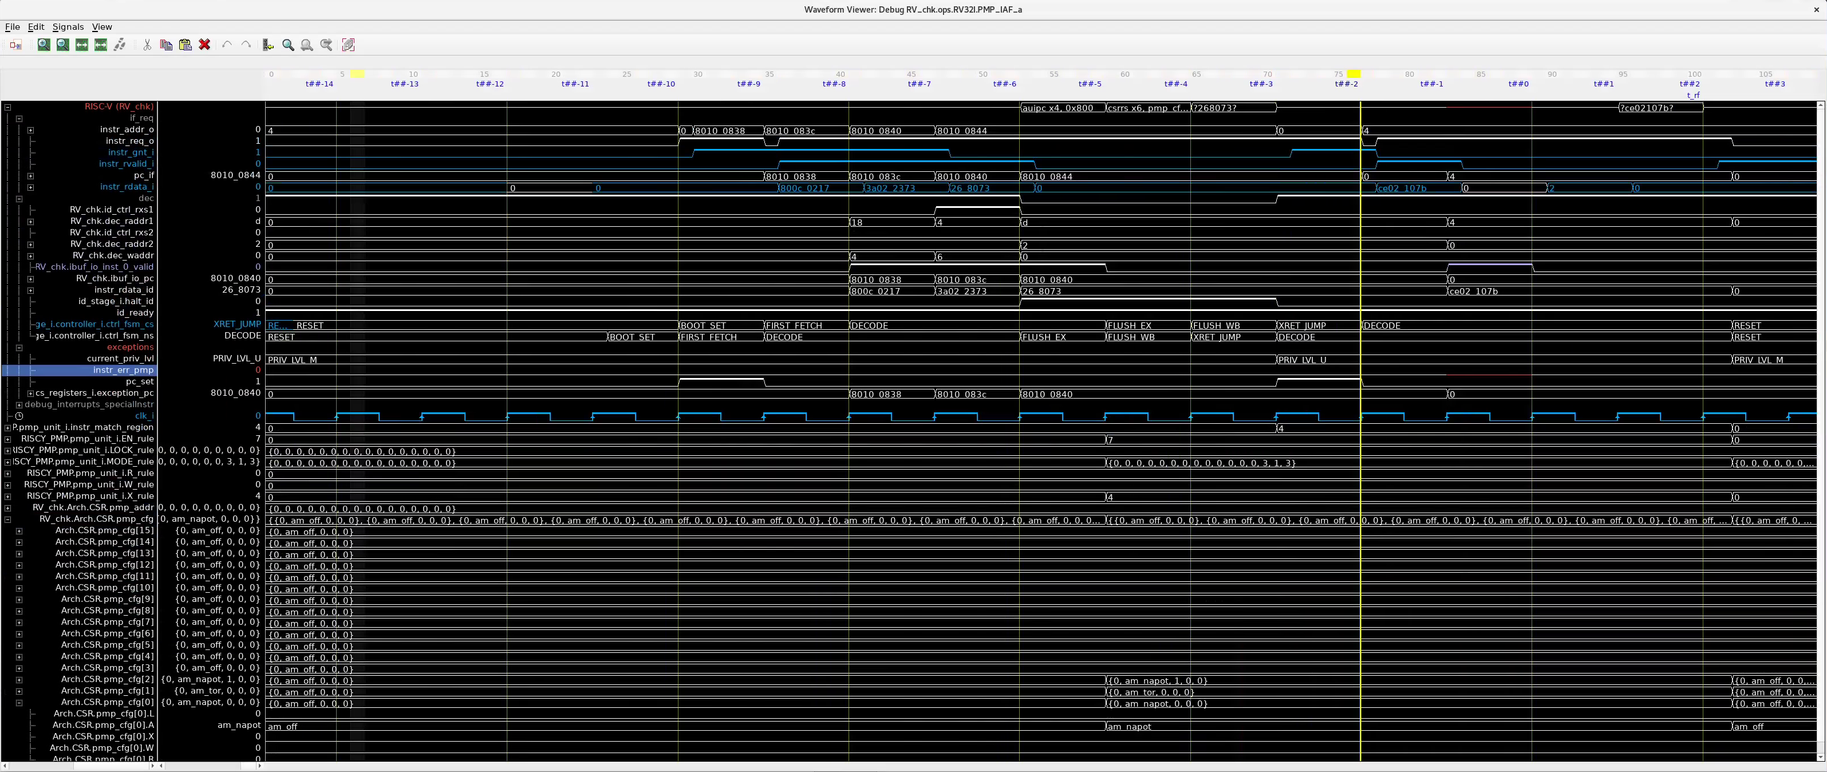This screenshot has width=1827, height=772.
Task: Click the Redo arrow in the toolbar
Action: (x=246, y=45)
